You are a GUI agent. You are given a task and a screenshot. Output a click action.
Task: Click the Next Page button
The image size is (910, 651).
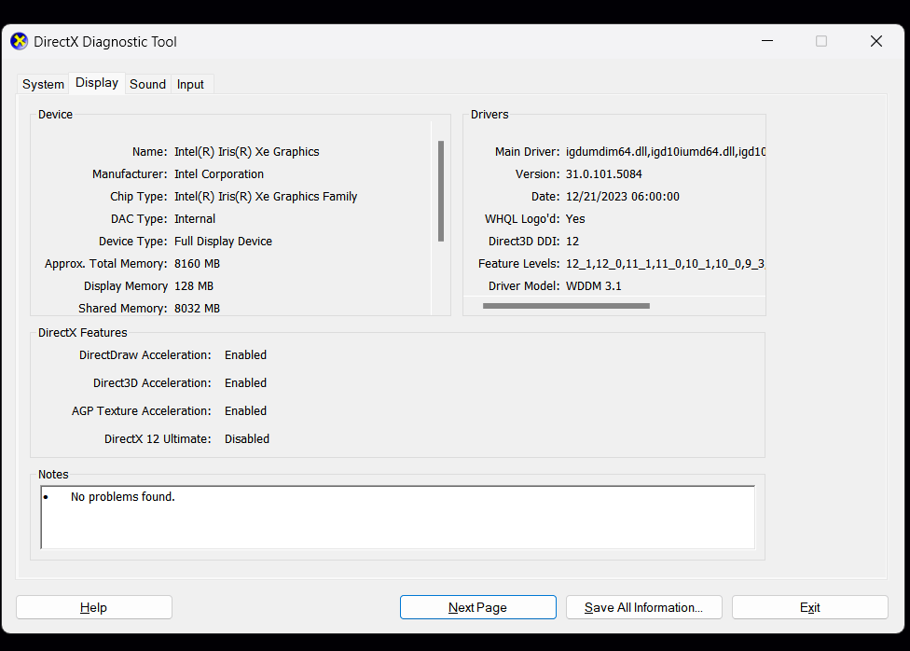pos(477,607)
